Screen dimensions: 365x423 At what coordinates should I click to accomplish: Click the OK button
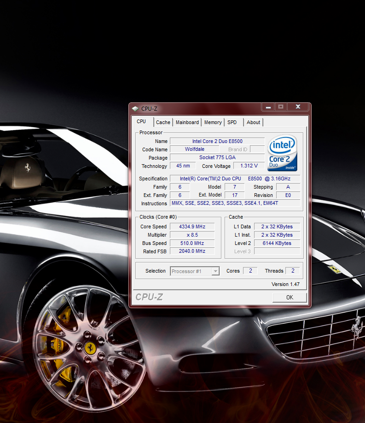pyautogui.click(x=290, y=297)
